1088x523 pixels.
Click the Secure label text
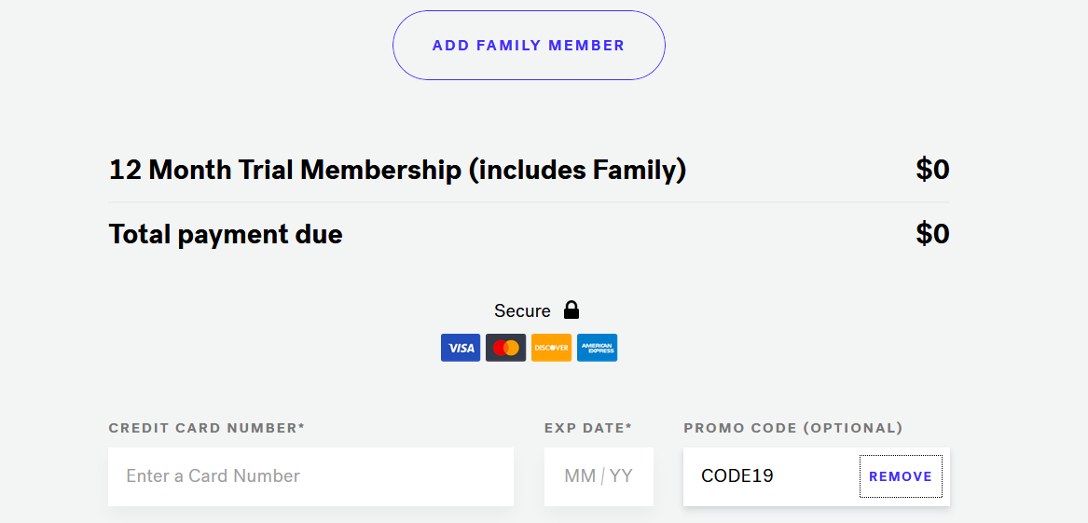(x=522, y=310)
